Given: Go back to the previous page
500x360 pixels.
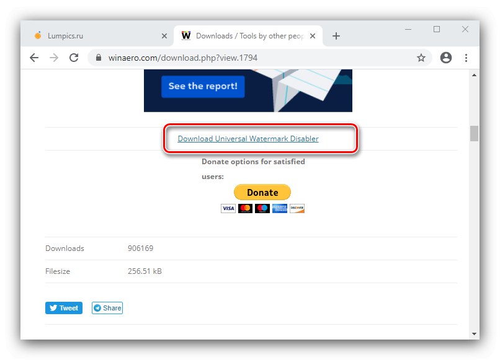Looking at the screenshot, I should click(x=34, y=58).
